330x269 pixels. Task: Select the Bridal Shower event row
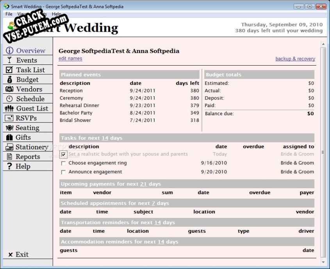(x=129, y=120)
